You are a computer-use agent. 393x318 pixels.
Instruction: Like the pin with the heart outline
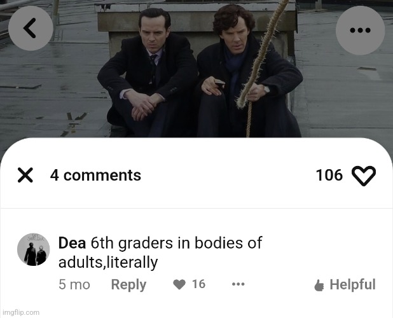click(364, 176)
